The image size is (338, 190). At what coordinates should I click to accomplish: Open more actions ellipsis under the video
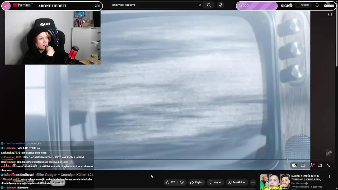(x=253, y=182)
